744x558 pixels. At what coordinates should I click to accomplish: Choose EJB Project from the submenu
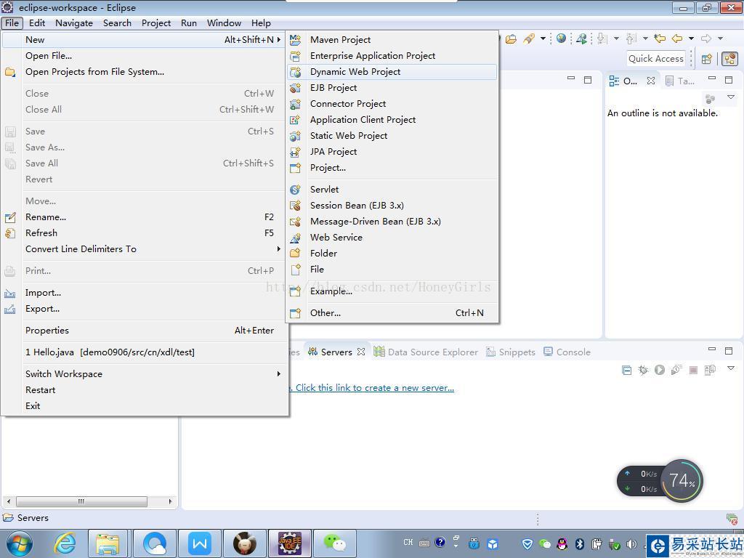392,88
